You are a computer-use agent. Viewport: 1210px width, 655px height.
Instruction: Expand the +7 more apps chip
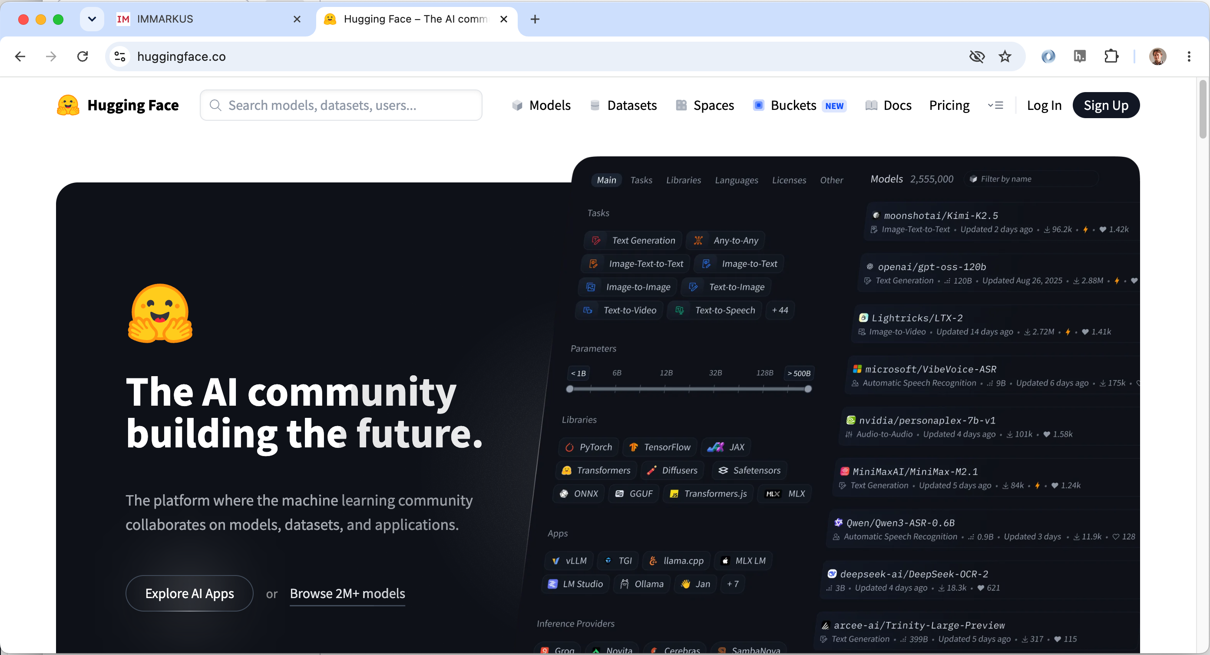(732, 584)
